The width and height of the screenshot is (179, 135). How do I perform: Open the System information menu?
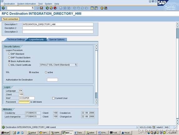coord(26,4)
